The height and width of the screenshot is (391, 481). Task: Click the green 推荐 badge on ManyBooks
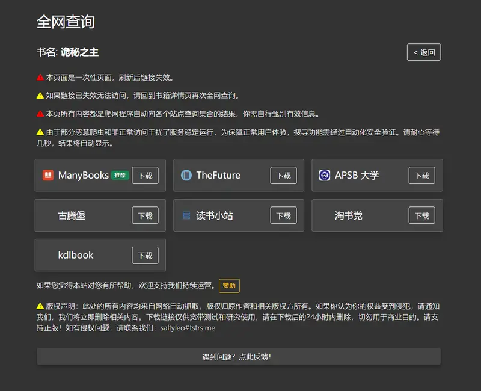(x=120, y=175)
